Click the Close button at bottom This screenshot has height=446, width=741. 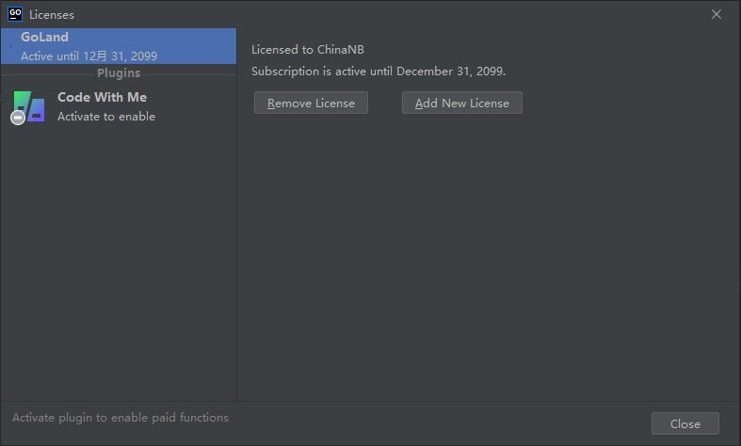(x=685, y=423)
